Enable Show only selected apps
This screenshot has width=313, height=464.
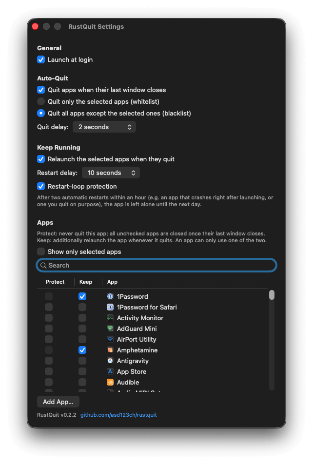tap(41, 251)
